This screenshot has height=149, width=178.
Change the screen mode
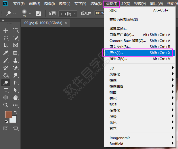coord(15,129)
